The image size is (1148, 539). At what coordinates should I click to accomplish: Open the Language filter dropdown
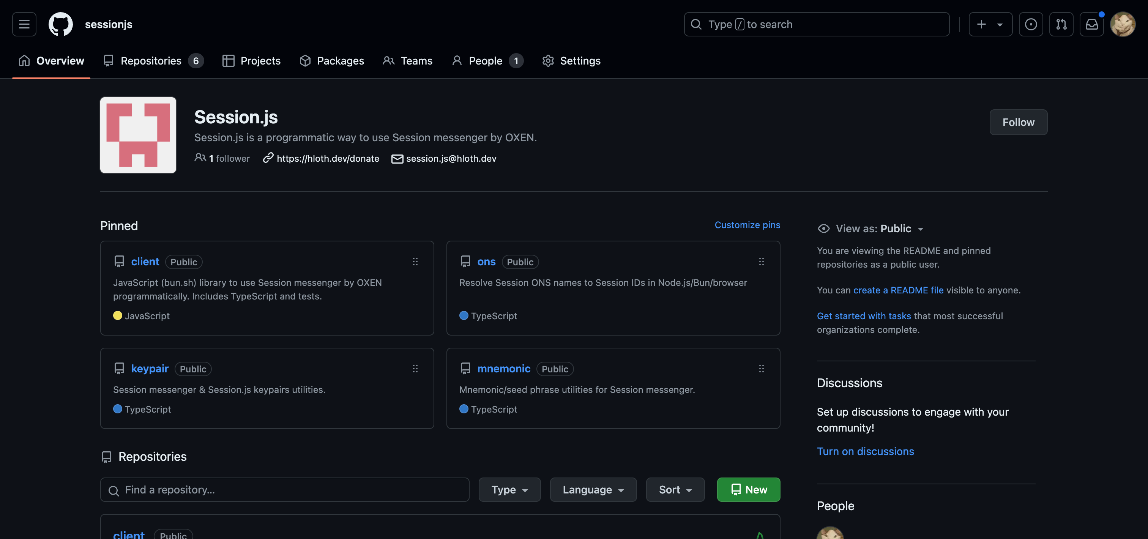coord(593,490)
